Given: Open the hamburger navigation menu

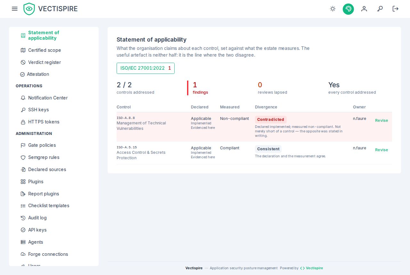Looking at the screenshot, I should [x=15, y=9].
